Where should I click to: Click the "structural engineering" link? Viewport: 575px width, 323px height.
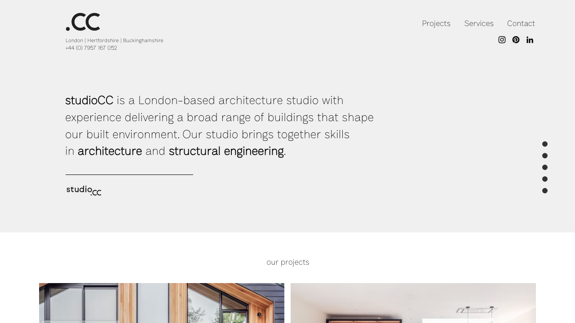226,151
